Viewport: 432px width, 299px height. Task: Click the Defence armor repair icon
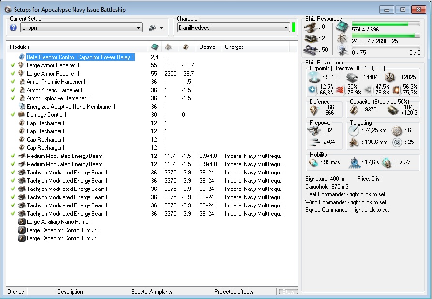click(314, 110)
